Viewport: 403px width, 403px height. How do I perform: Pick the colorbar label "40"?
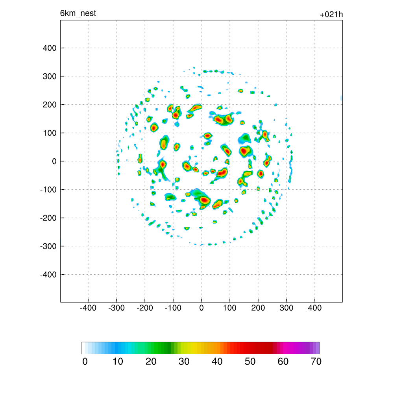click(x=217, y=362)
